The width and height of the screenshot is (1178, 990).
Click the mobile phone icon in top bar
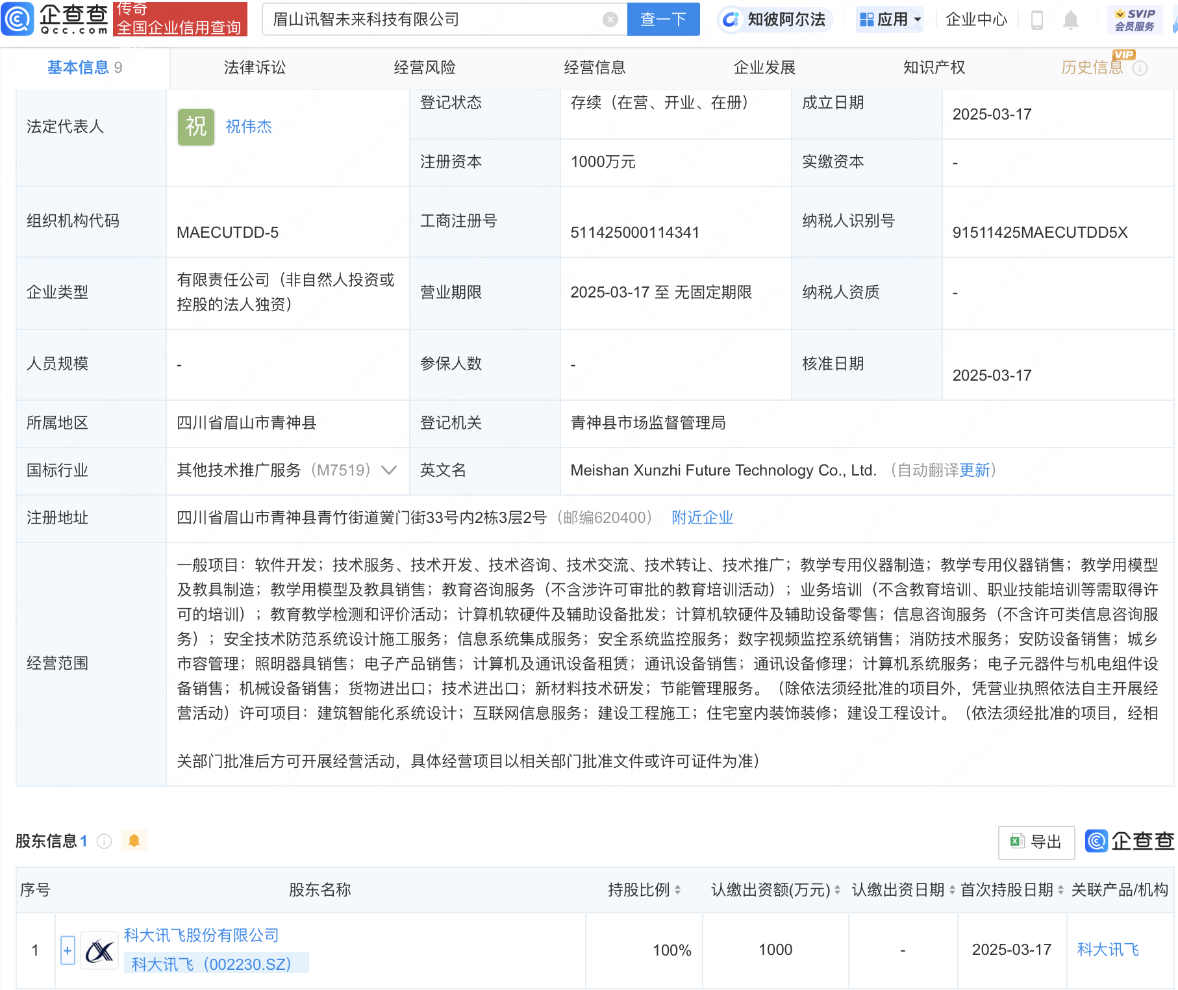pos(1036,19)
